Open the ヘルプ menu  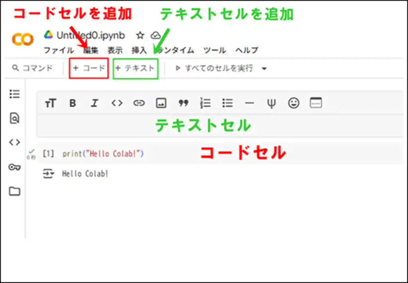[247, 50]
